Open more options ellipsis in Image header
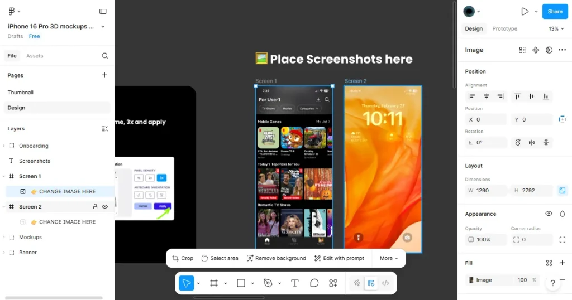This screenshot has width=572, height=300. [562, 50]
